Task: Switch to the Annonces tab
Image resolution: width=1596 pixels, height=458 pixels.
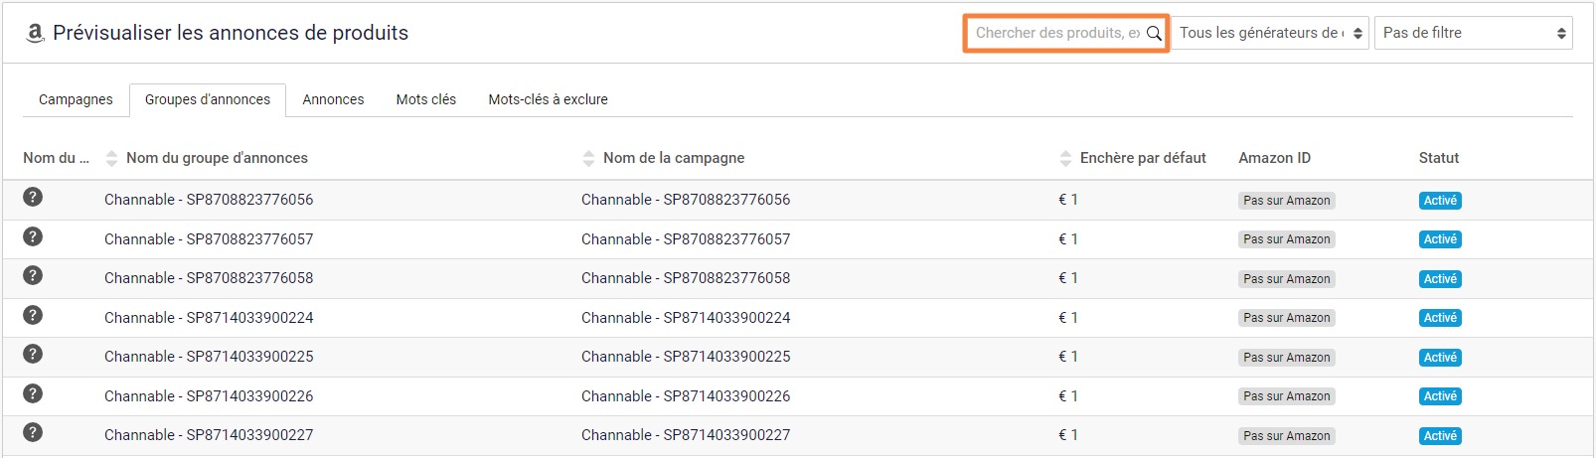Action: coord(333,99)
